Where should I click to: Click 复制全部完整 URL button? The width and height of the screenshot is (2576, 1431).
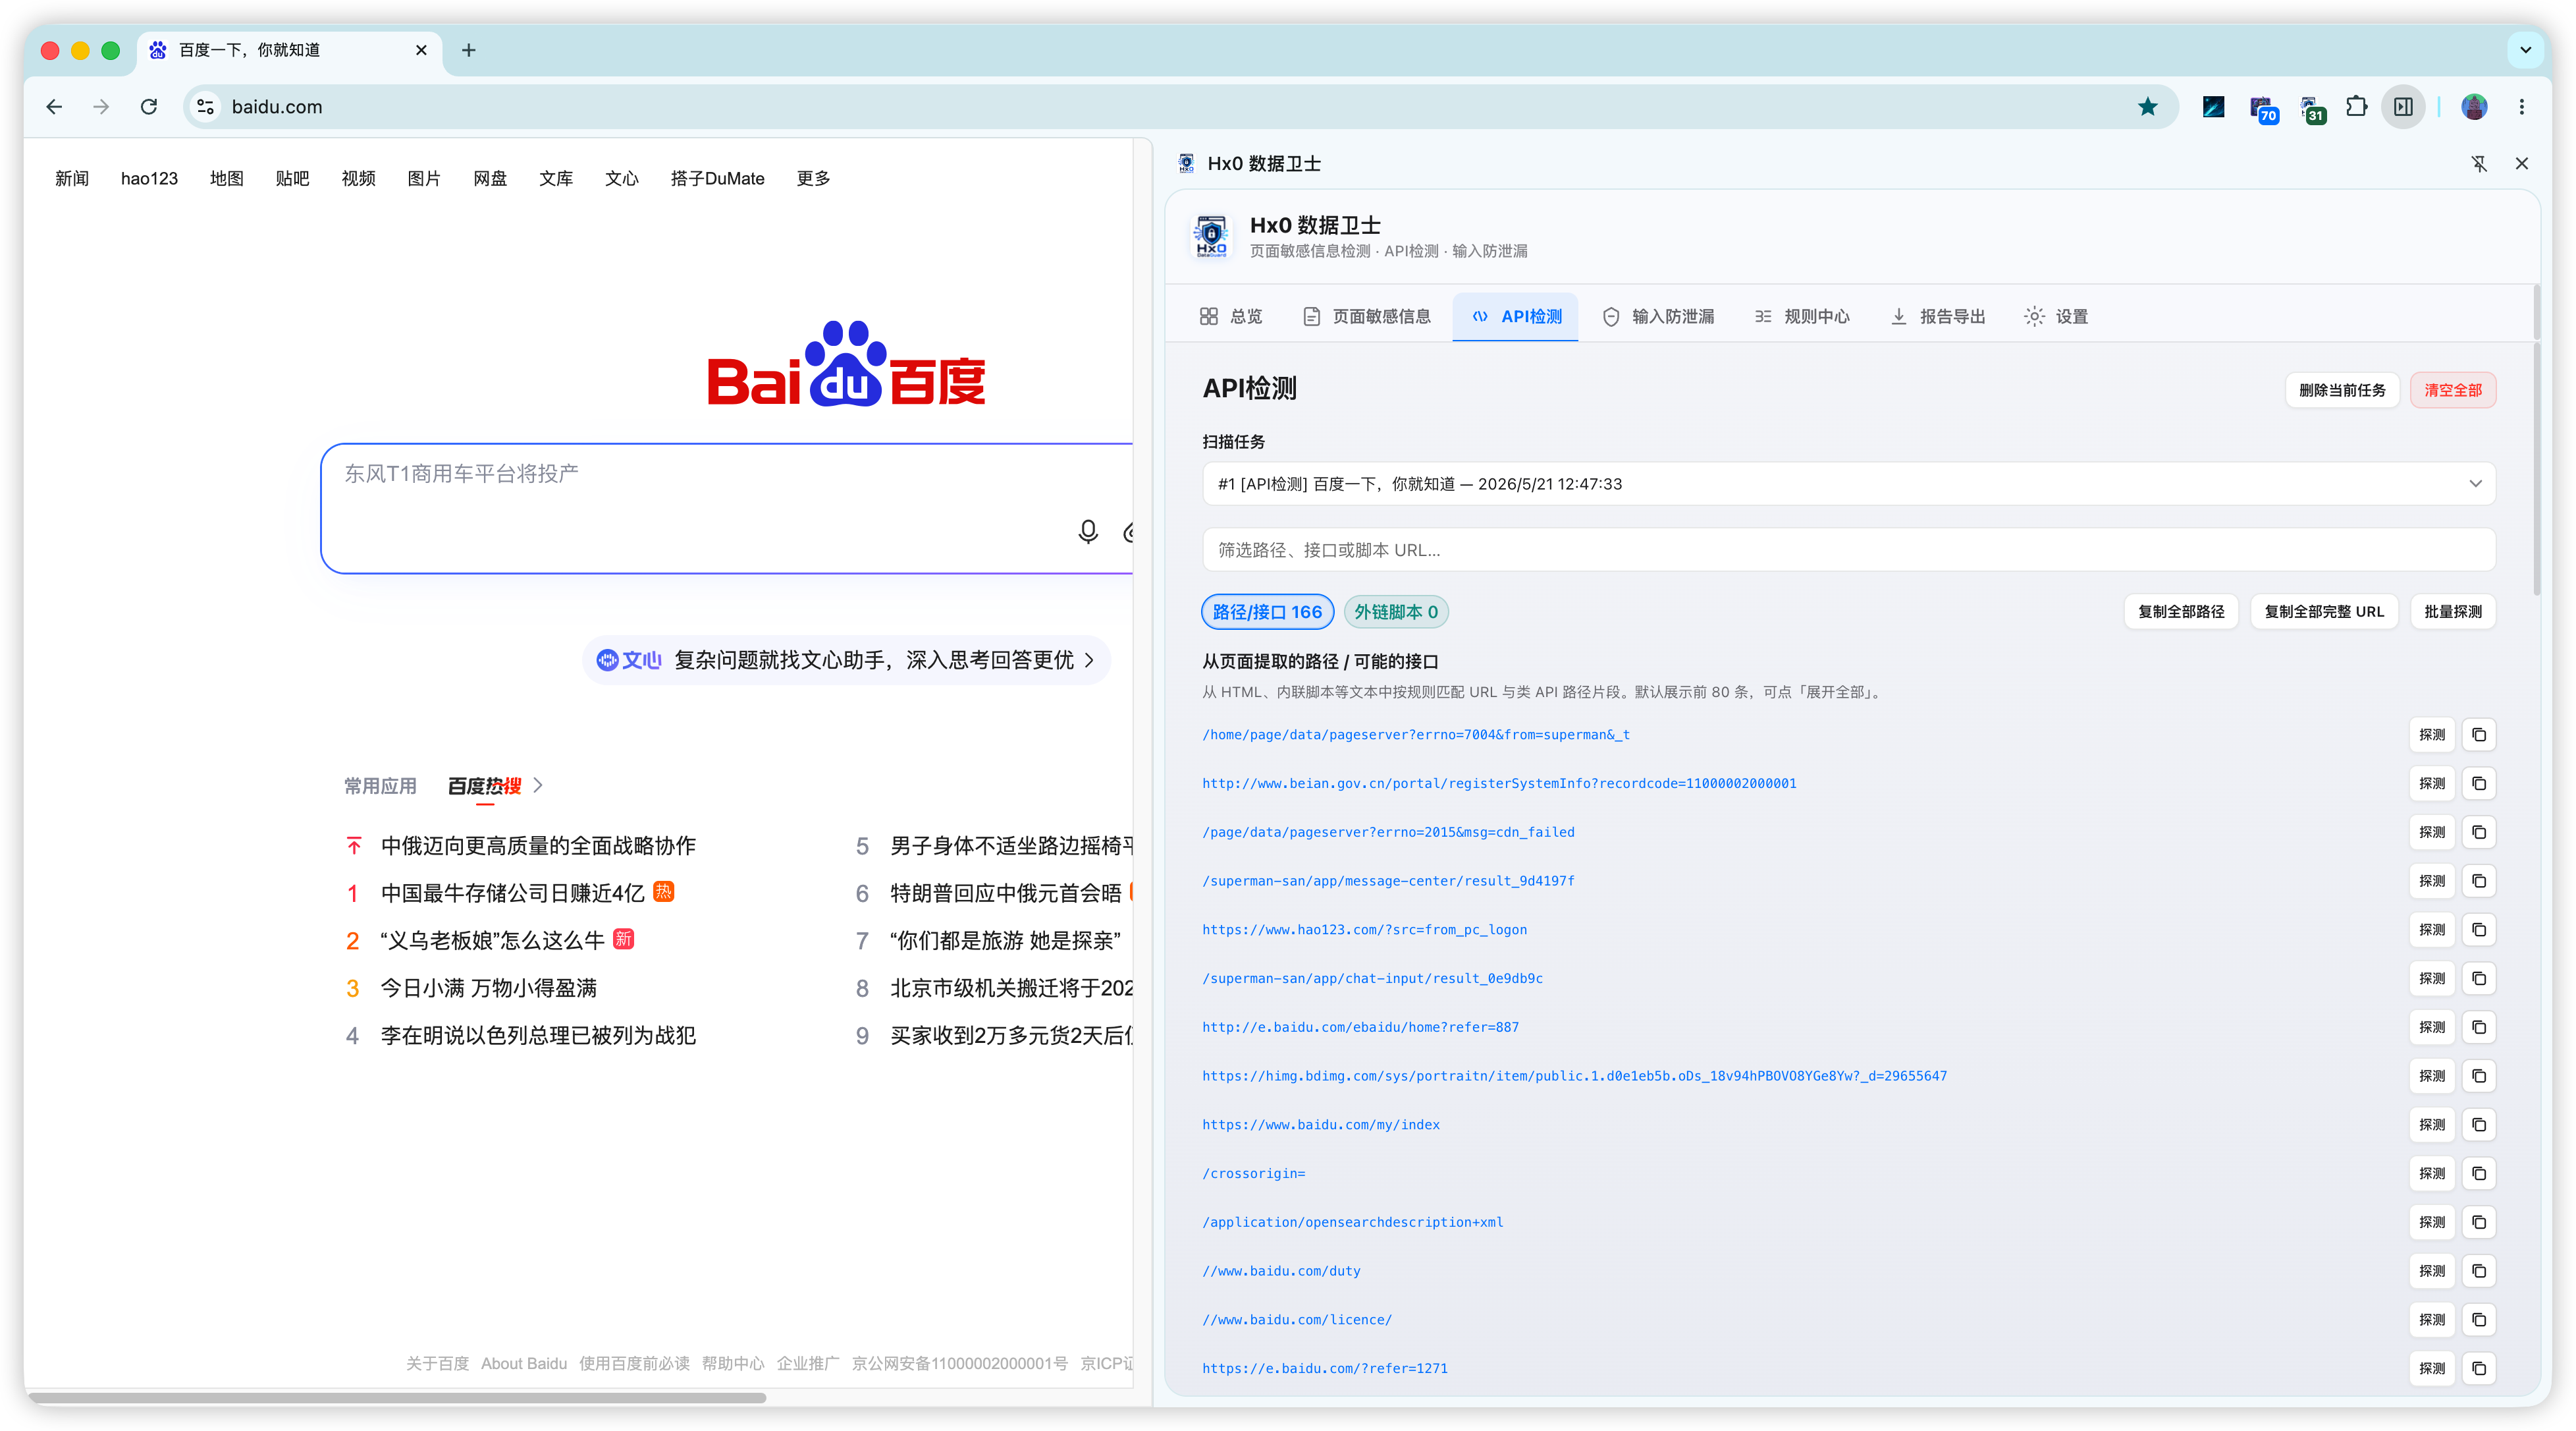2324,613
